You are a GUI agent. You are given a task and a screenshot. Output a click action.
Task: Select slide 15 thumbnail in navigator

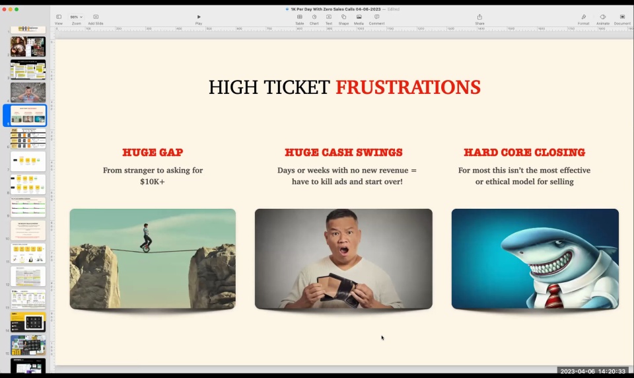(28, 345)
